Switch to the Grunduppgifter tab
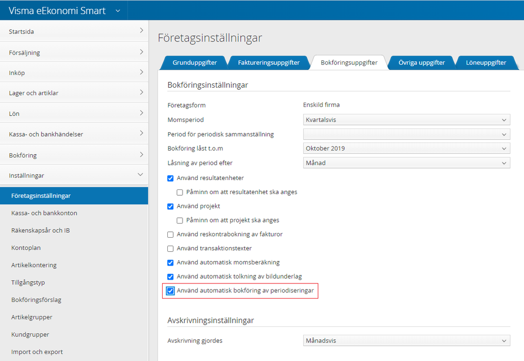Screen dimensions: 524x361 coord(195,62)
